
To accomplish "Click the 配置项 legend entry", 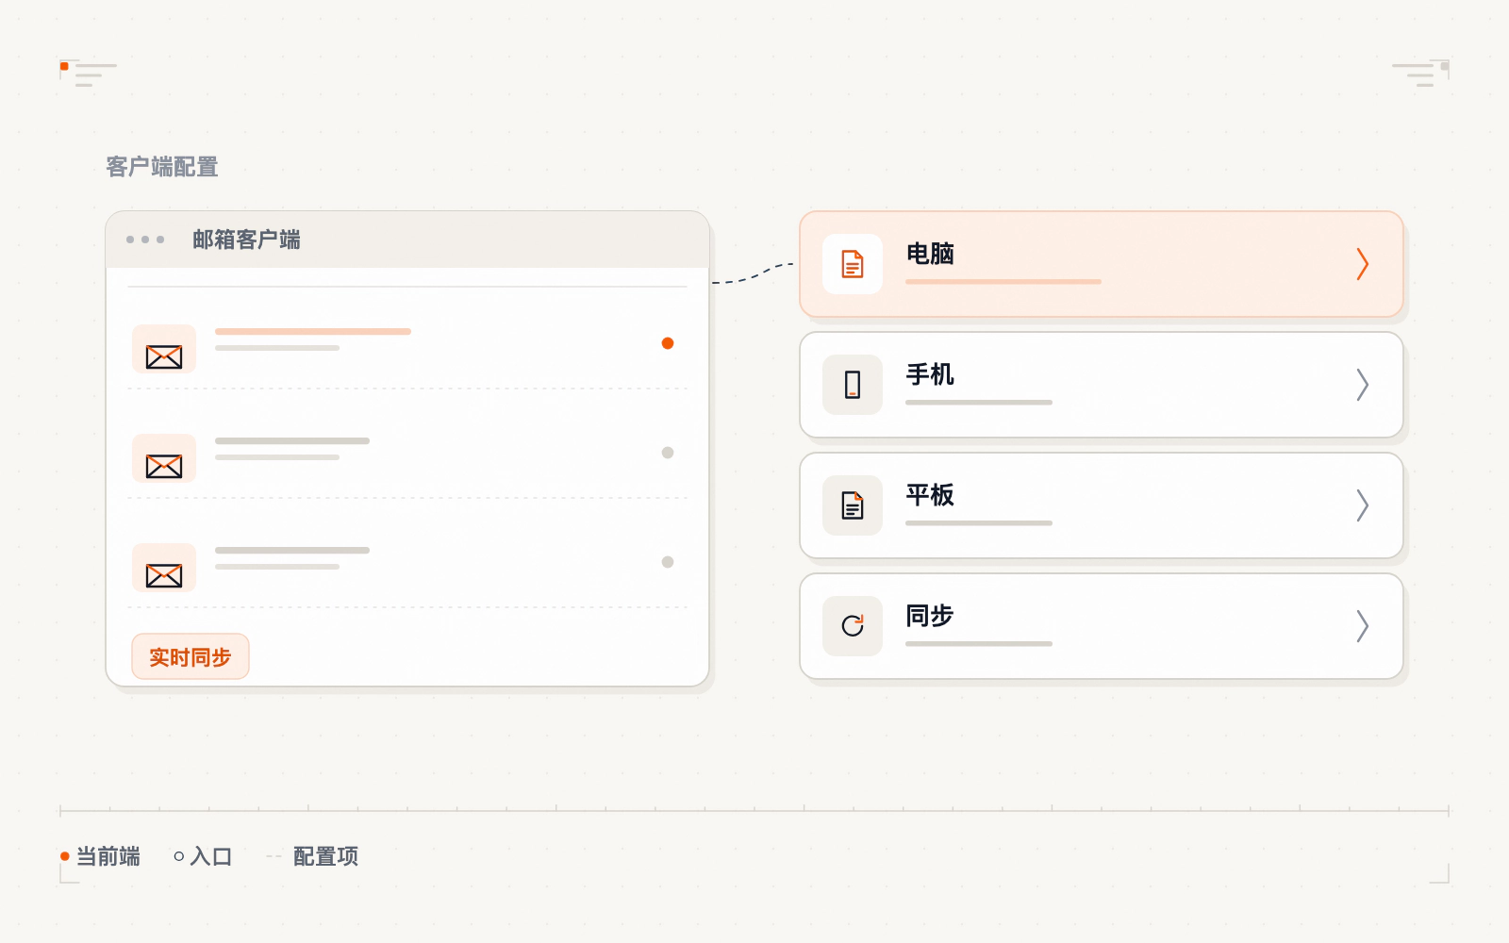I will [313, 856].
